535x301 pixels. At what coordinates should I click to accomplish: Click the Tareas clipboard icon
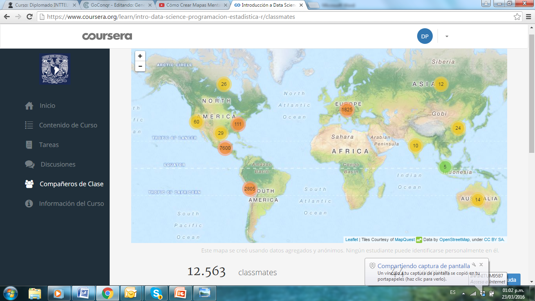(x=29, y=145)
